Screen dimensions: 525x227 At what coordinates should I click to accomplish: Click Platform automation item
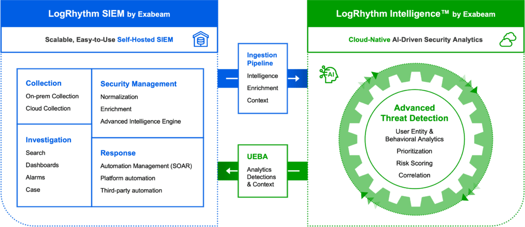click(128, 178)
